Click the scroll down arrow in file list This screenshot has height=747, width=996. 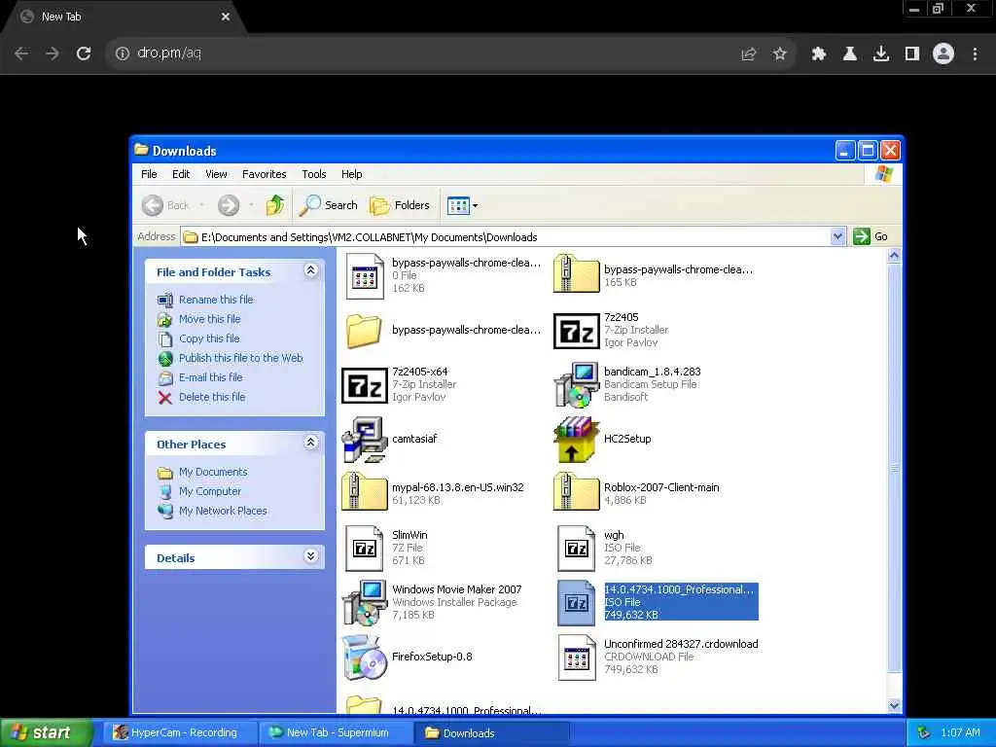tap(894, 706)
